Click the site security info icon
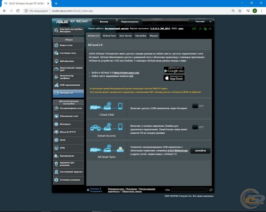 click(x=26, y=11)
